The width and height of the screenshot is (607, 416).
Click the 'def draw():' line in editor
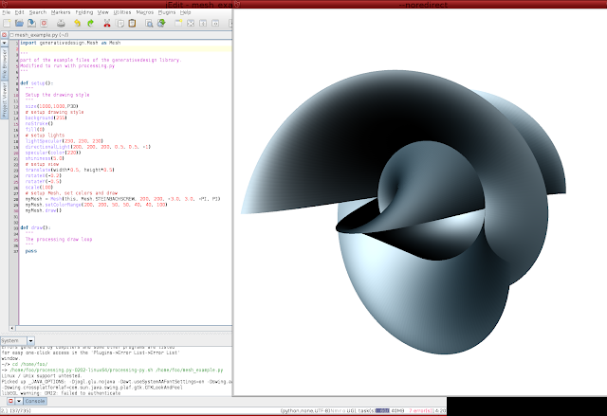pyautogui.click(x=35, y=227)
